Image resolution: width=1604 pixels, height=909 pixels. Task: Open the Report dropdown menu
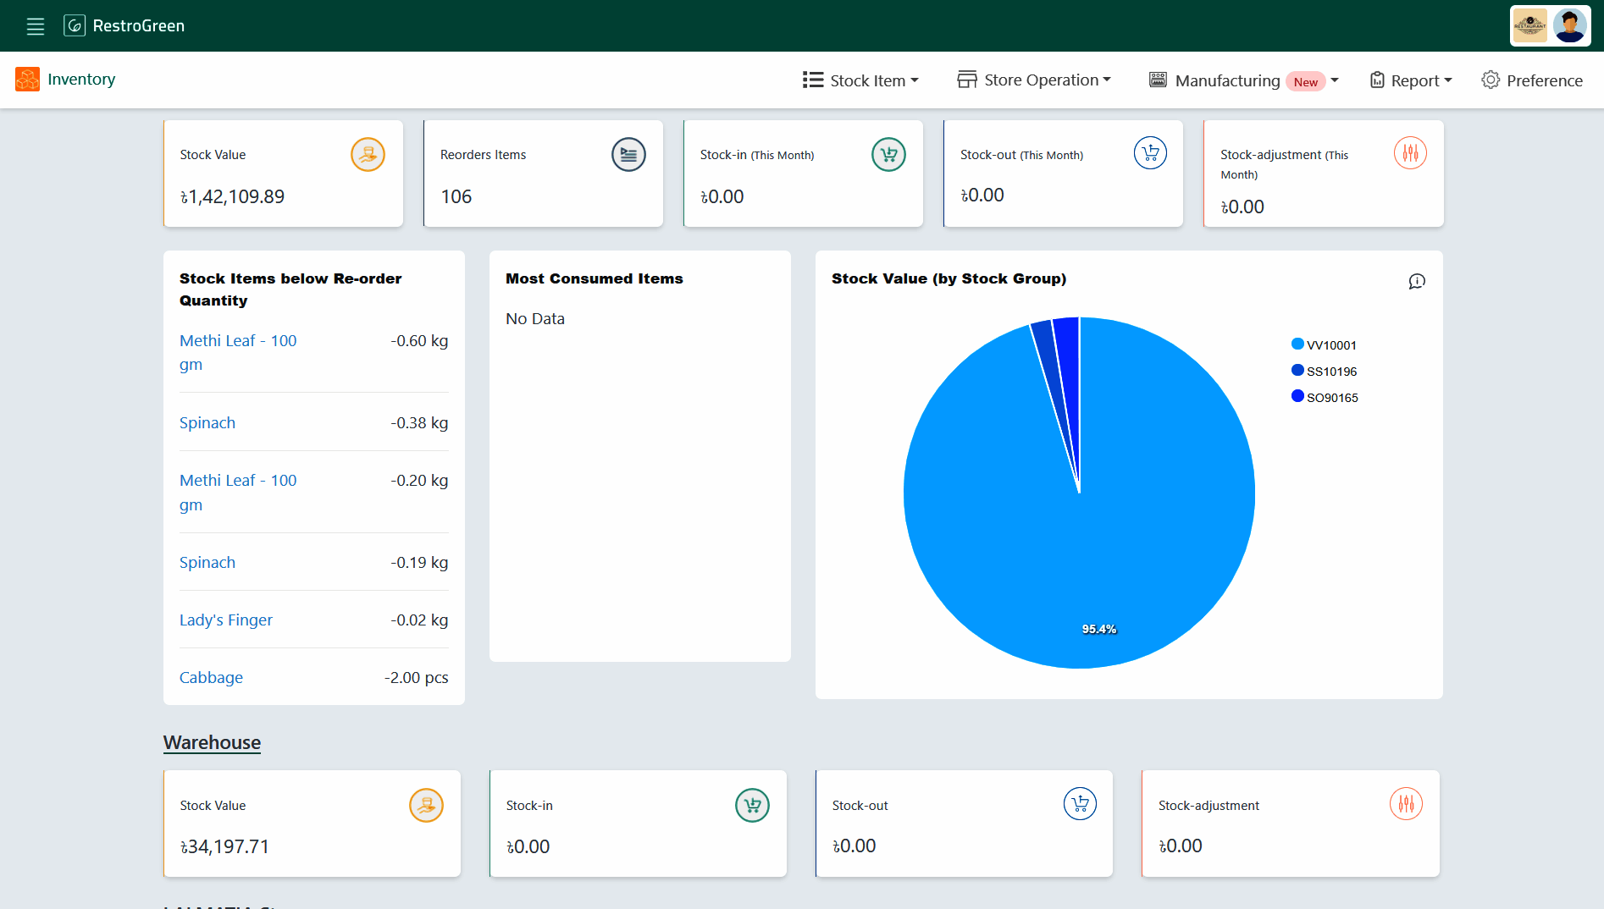pyautogui.click(x=1411, y=80)
